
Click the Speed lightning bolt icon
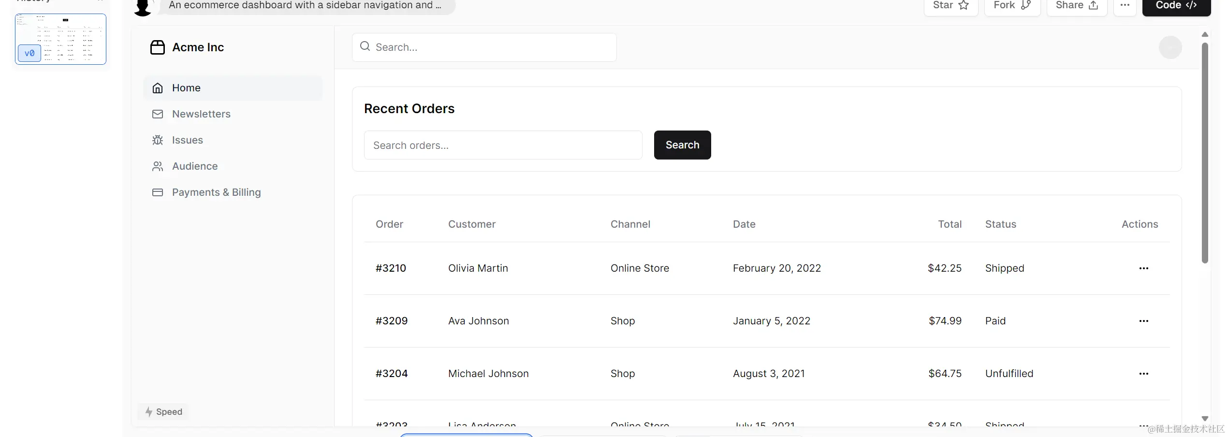149,411
